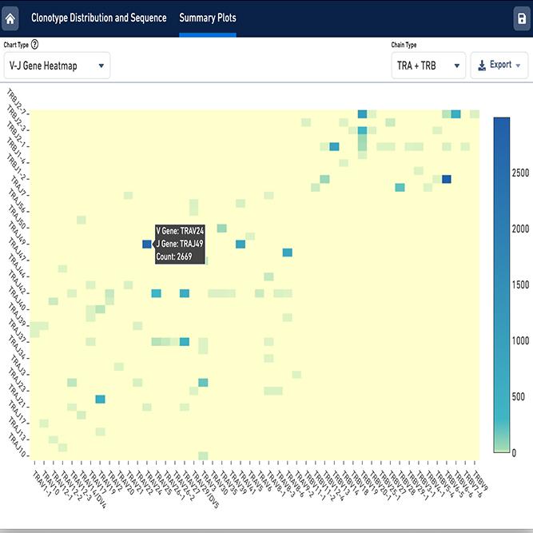Screen dimensions: 533x533
Task: Select the Summary Plots tab
Action: pos(208,18)
